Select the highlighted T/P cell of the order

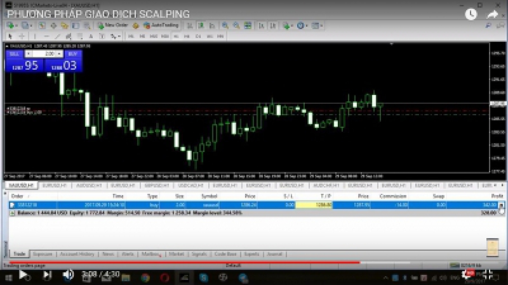tap(314, 205)
